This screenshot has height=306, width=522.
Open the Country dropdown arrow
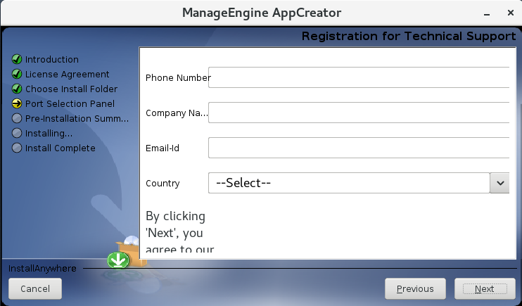click(499, 183)
